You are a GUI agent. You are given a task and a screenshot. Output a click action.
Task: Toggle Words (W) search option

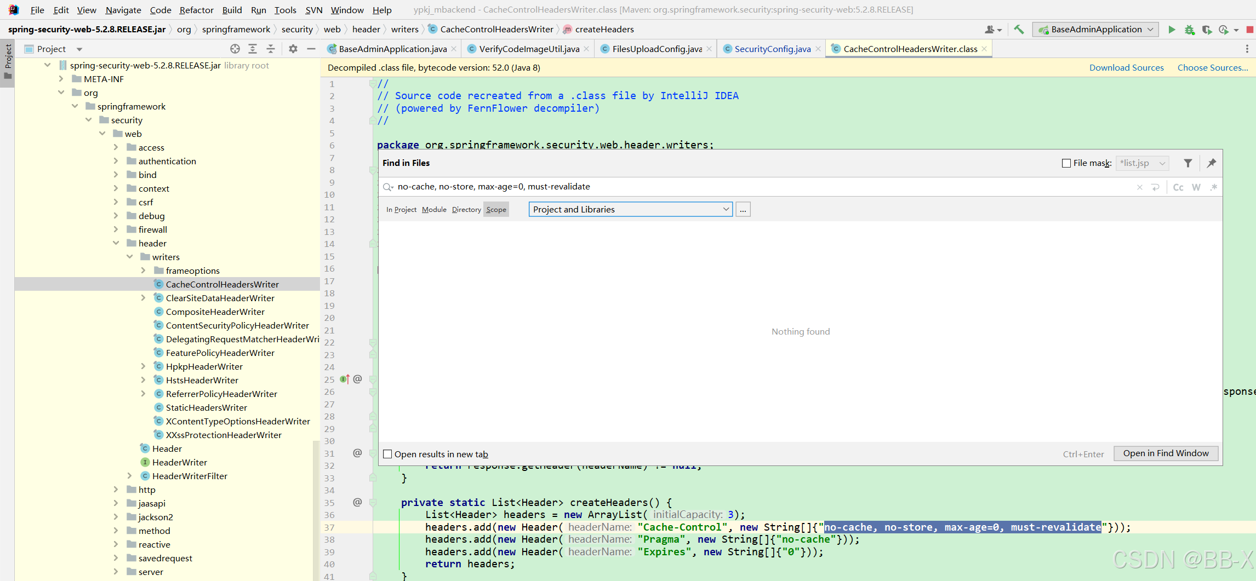coord(1196,187)
